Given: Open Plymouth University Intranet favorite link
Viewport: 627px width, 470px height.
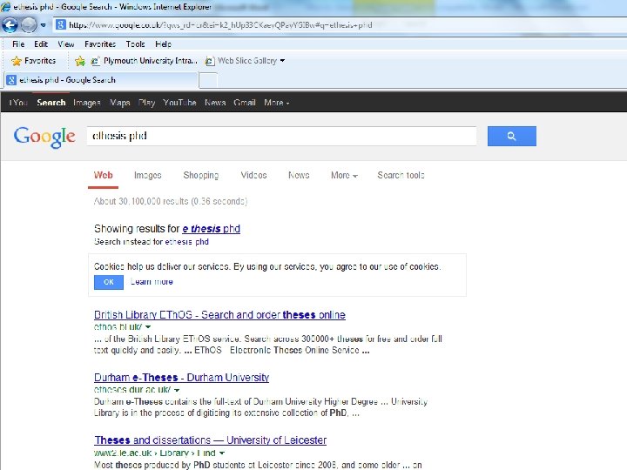Looking at the screenshot, I should [x=145, y=61].
